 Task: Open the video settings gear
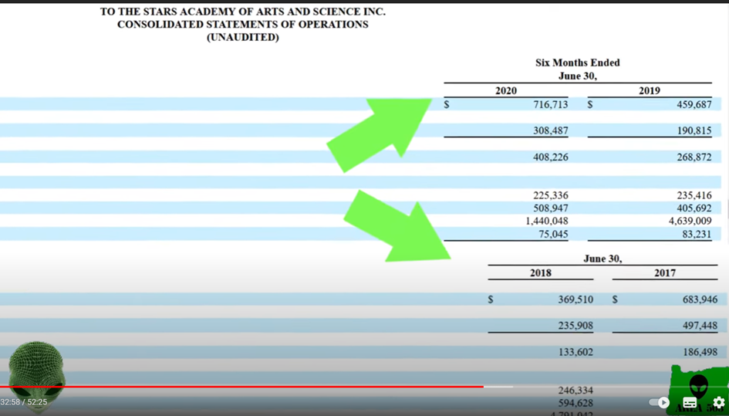pyautogui.click(x=719, y=403)
